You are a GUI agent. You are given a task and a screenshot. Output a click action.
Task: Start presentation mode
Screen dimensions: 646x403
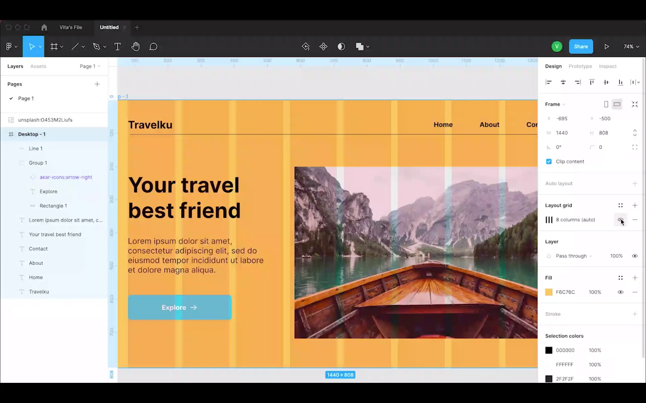pos(606,46)
